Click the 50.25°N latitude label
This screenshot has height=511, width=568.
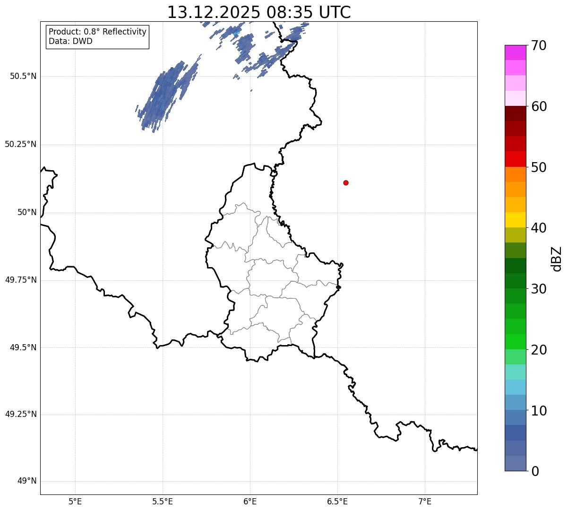(x=21, y=144)
